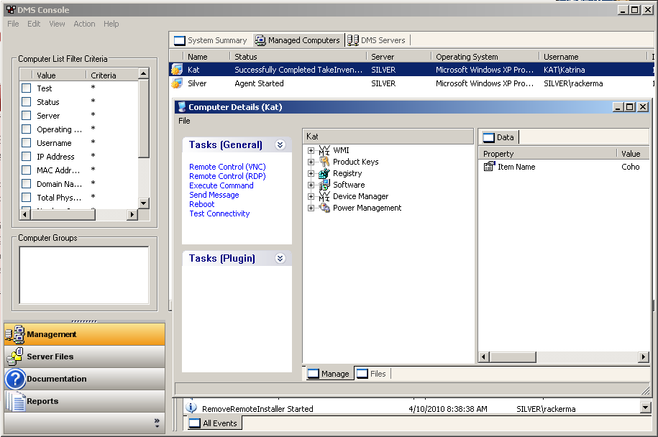Screen dimensions: 658x437
Task: Switch to the DMS Servers tab
Action: (376, 40)
